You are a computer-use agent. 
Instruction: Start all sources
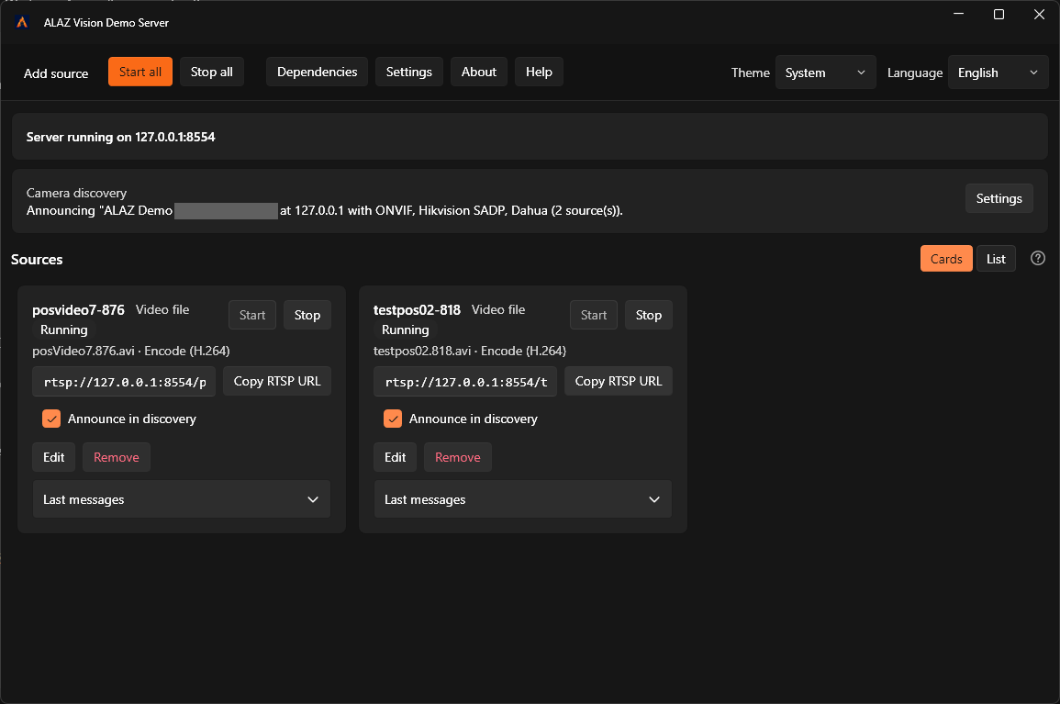click(139, 72)
